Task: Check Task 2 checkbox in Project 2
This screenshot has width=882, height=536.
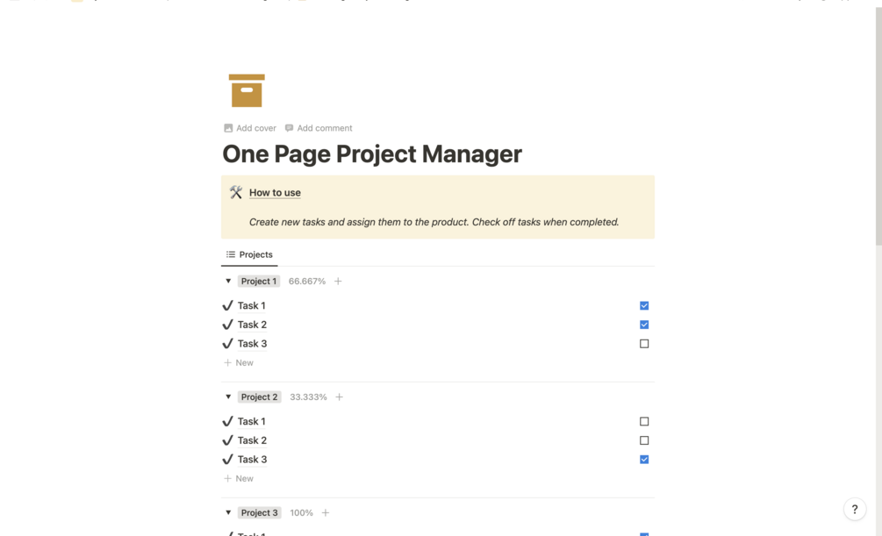Action: 644,440
